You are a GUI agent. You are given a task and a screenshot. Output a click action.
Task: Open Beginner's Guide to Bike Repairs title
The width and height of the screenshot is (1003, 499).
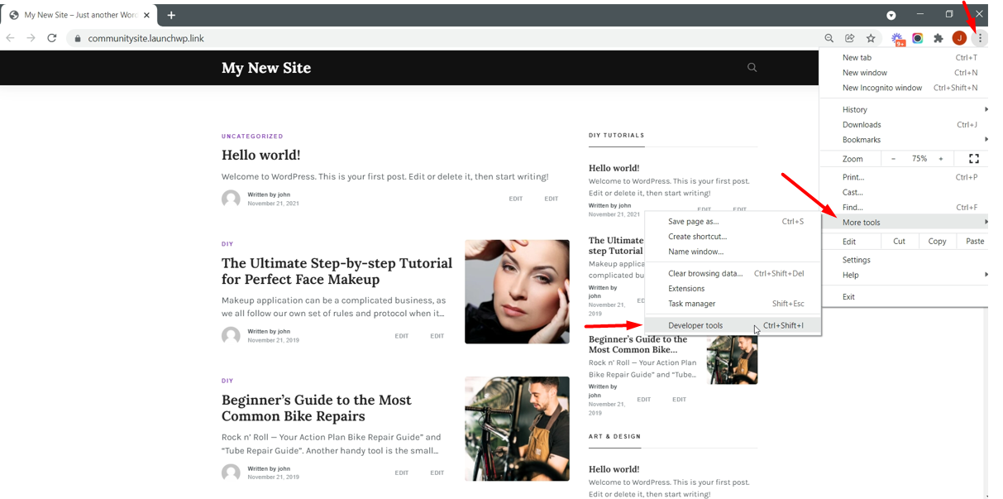point(317,408)
